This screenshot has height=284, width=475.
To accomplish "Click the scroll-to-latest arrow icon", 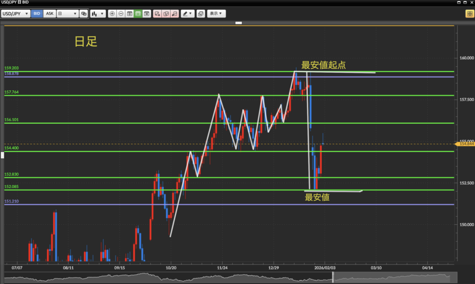I will click(x=147, y=14).
